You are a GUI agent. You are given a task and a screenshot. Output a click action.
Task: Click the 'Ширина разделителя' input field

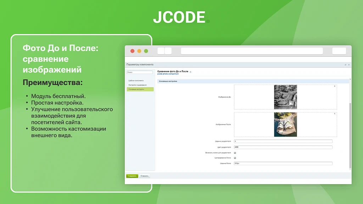tap(283, 141)
